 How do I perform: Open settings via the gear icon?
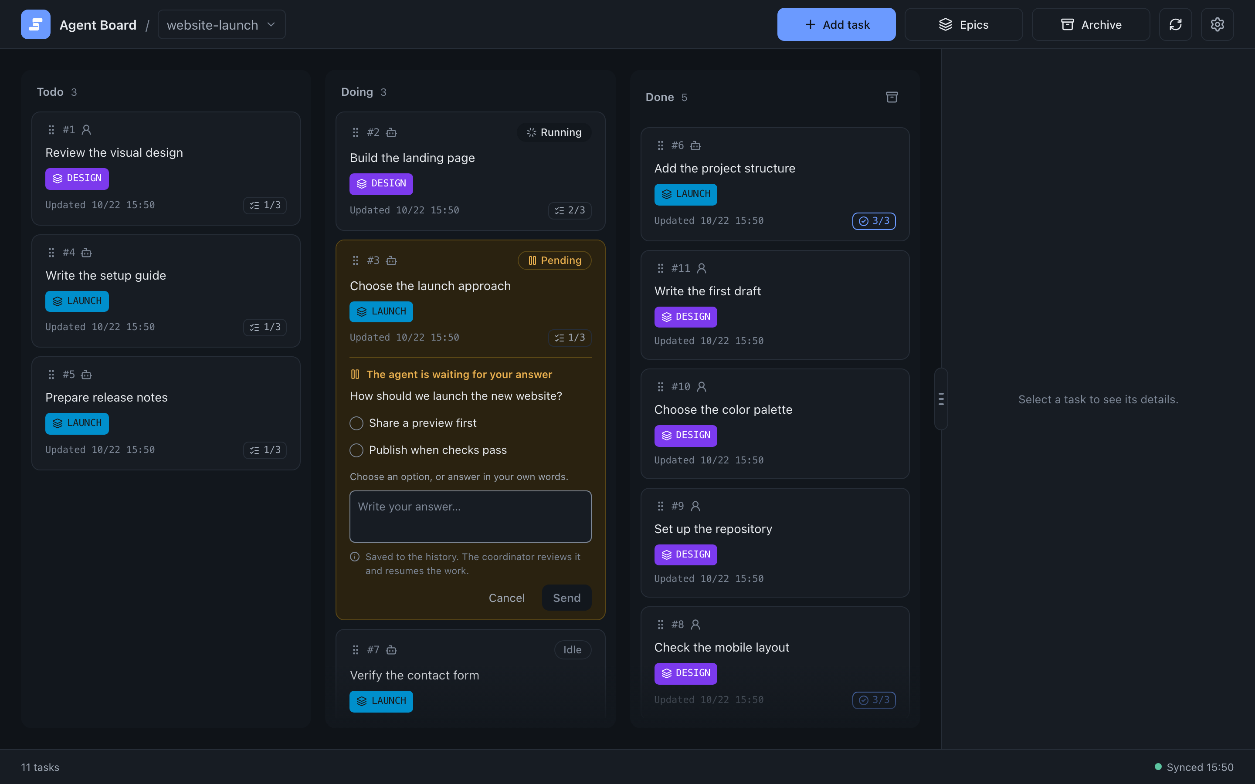pyautogui.click(x=1217, y=24)
